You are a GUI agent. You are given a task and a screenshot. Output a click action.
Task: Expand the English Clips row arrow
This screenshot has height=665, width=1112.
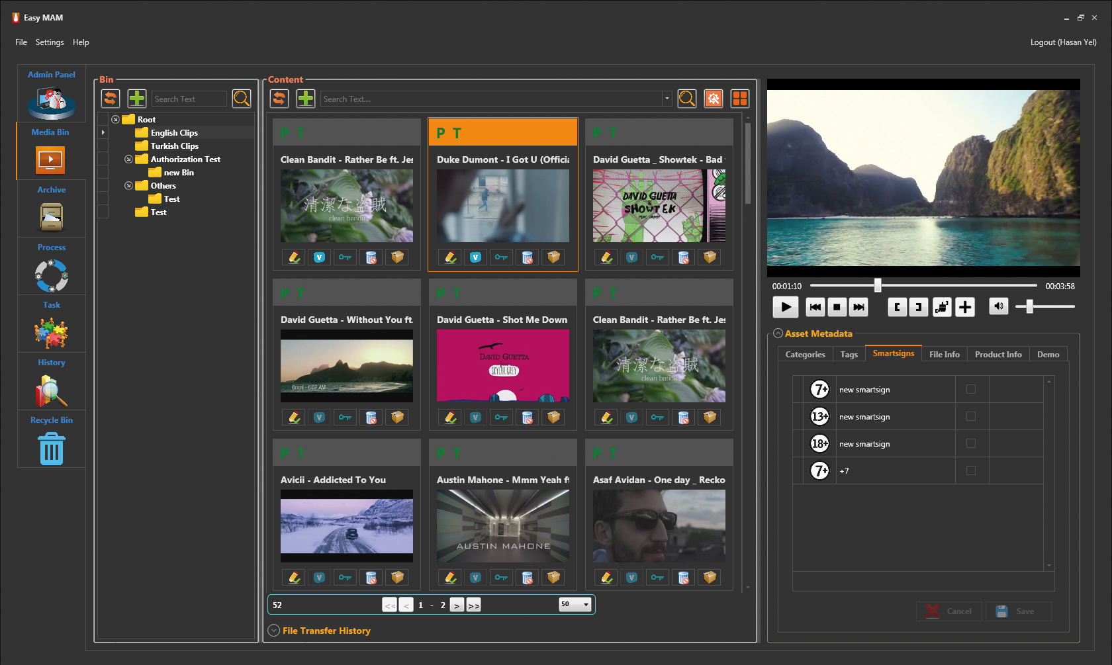103,133
